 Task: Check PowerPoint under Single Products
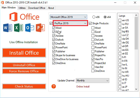[93, 48]
